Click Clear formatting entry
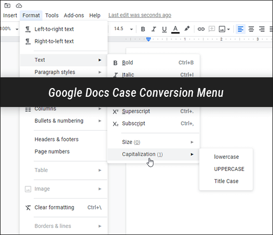Screen dimensions: 273x235 [x=64, y=207]
